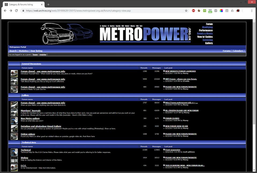Open the cookie extension icon
The height and width of the screenshot is (173, 257).
[199, 11]
